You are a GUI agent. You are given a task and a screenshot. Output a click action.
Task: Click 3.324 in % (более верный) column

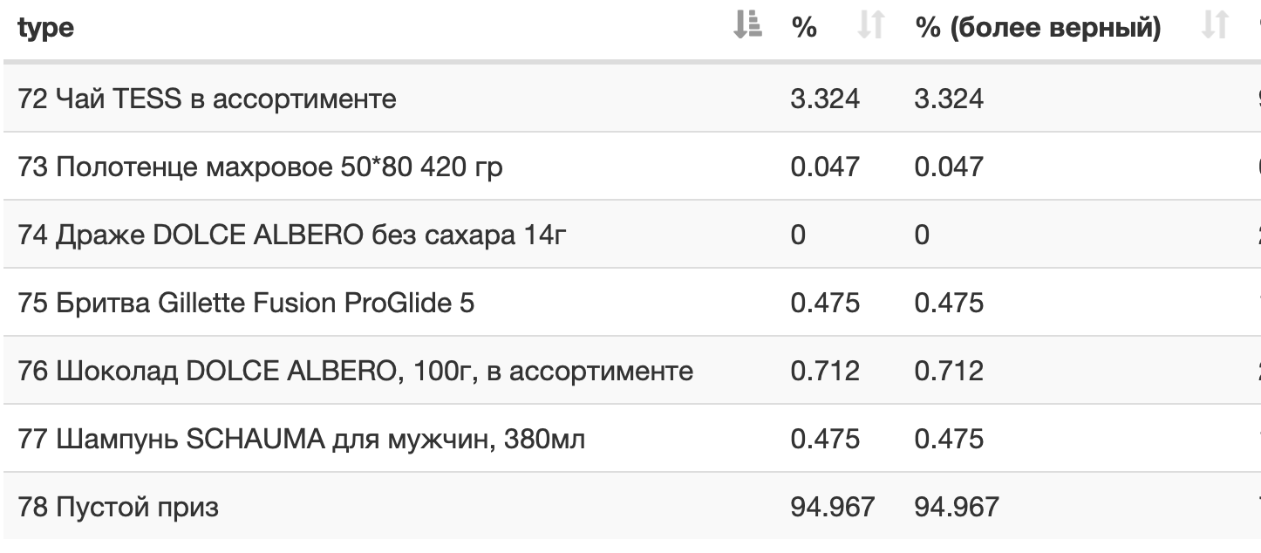click(949, 99)
